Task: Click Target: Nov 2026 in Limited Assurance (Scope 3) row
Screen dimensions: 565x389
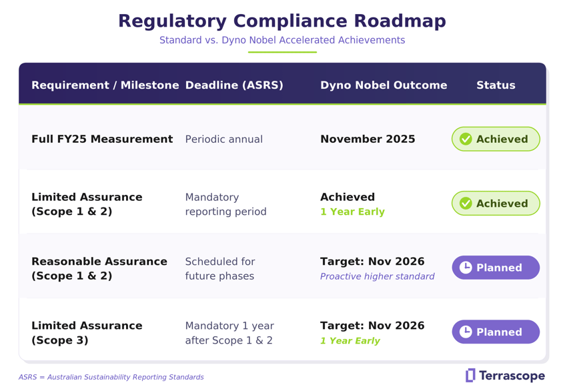Action: (x=372, y=326)
